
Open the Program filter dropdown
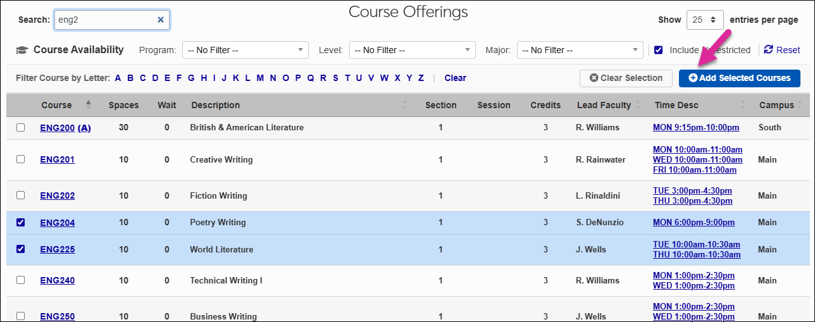click(246, 50)
